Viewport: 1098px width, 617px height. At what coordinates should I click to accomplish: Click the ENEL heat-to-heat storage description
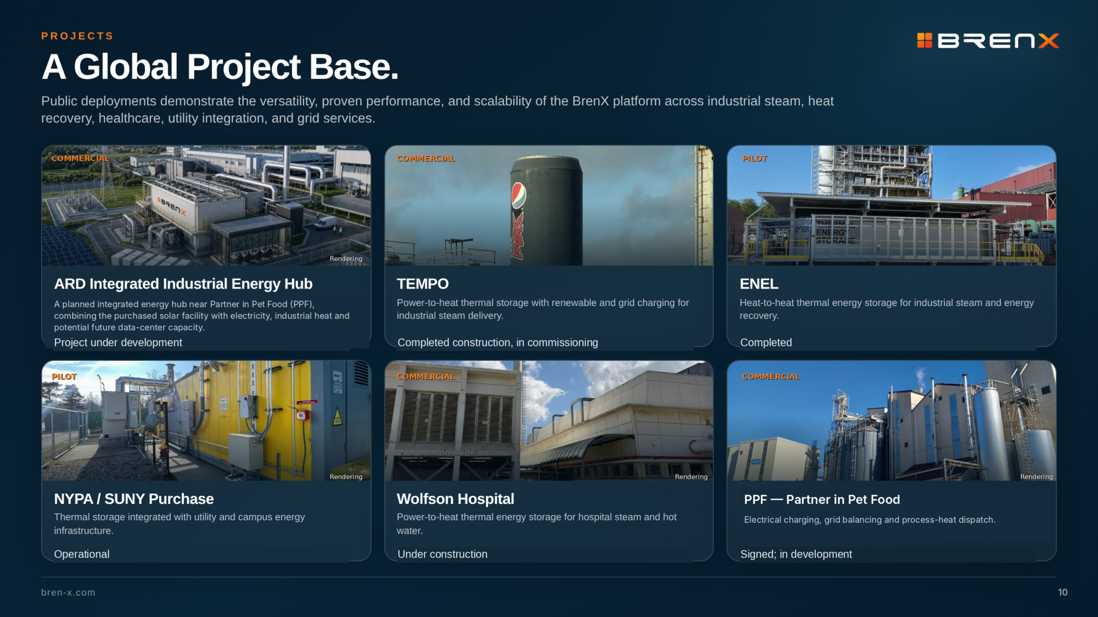(x=887, y=309)
